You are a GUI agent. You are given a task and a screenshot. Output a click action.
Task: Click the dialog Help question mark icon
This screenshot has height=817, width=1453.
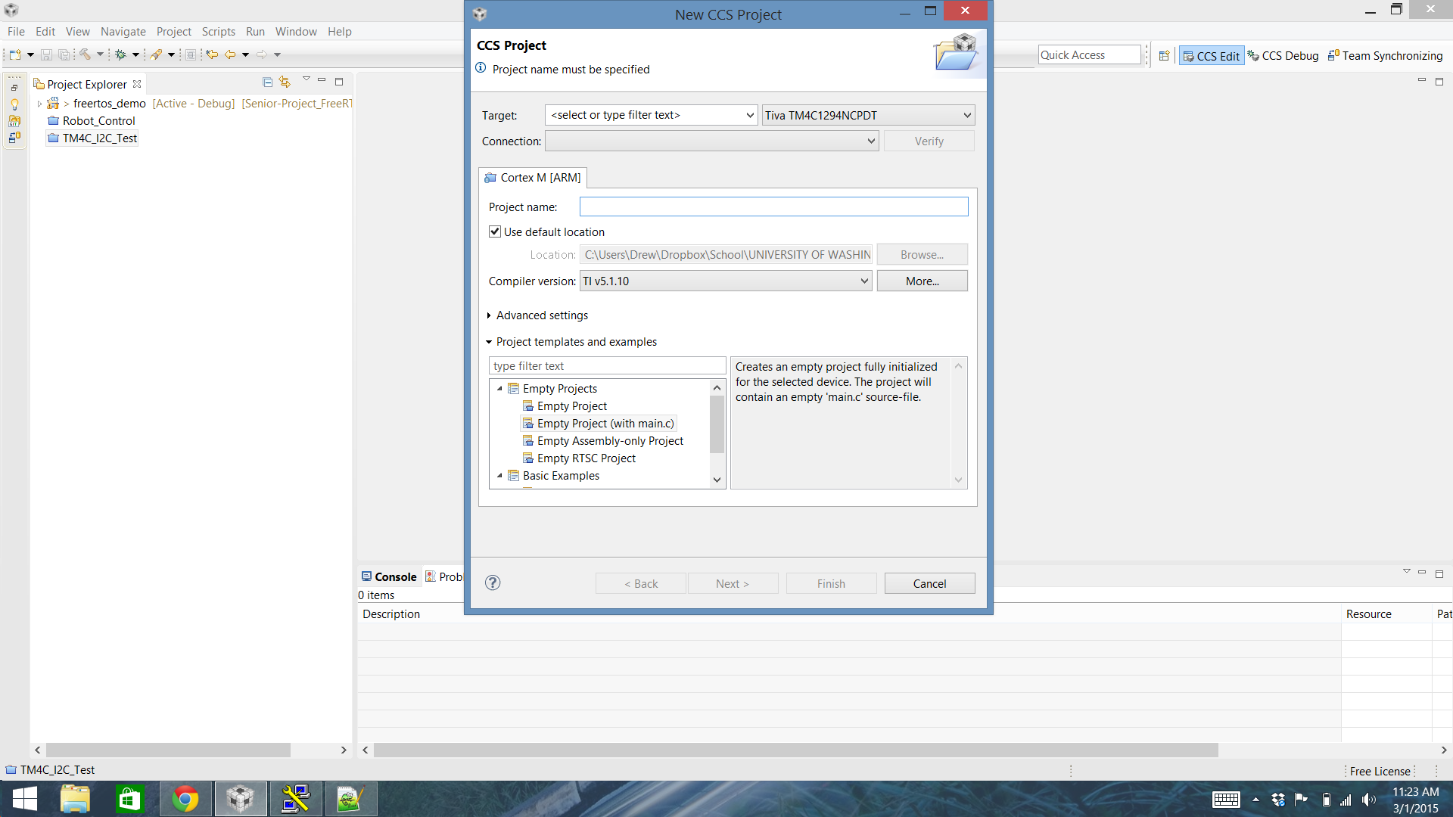(x=493, y=582)
